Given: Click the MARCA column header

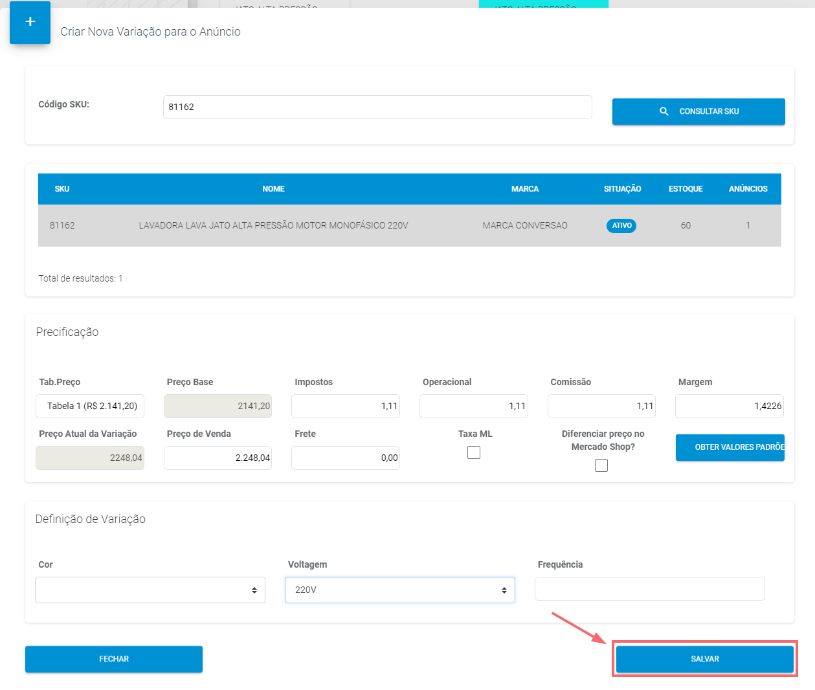Looking at the screenshot, I should [525, 189].
